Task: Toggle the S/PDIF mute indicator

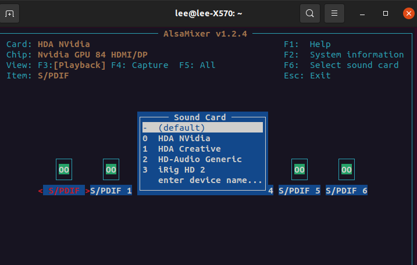Action: tap(64, 170)
